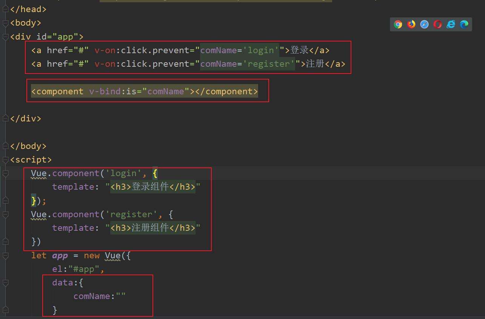This screenshot has width=485, height=319.
Task: Click the 'register' string in Vue.component call
Action: (x=131, y=215)
